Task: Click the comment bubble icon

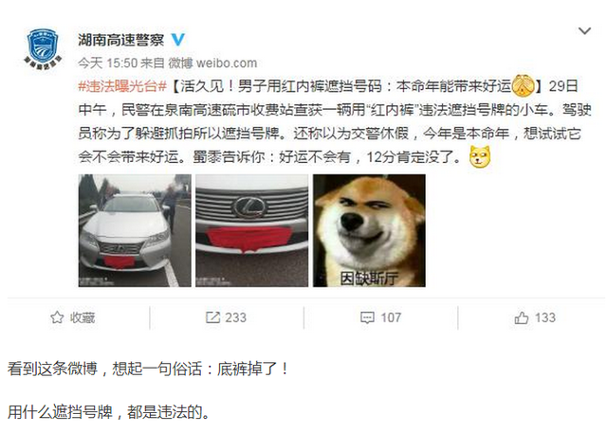Action: (x=367, y=317)
